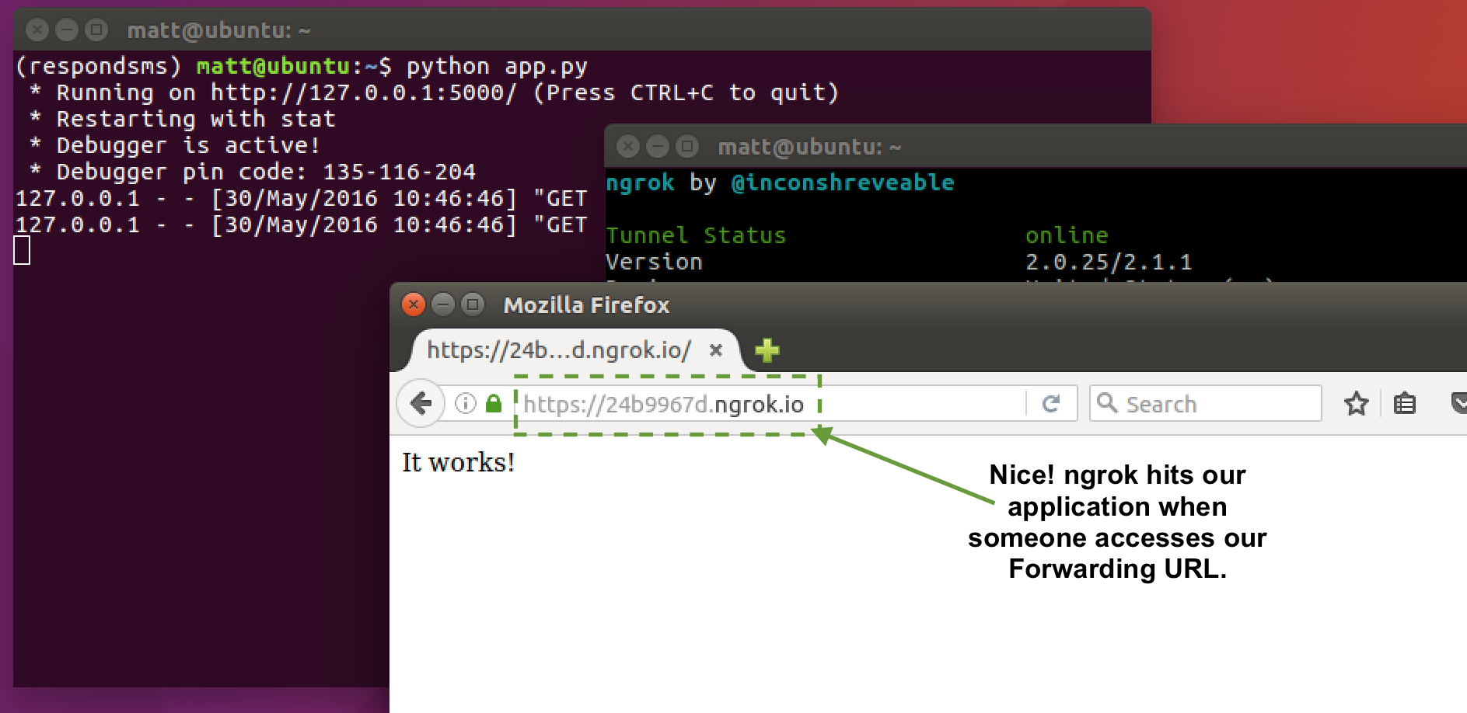Image resolution: width=1467 pixels, height=713 pixels.
Task: Click the site info icon in address bar
Action: click(466, 404)
